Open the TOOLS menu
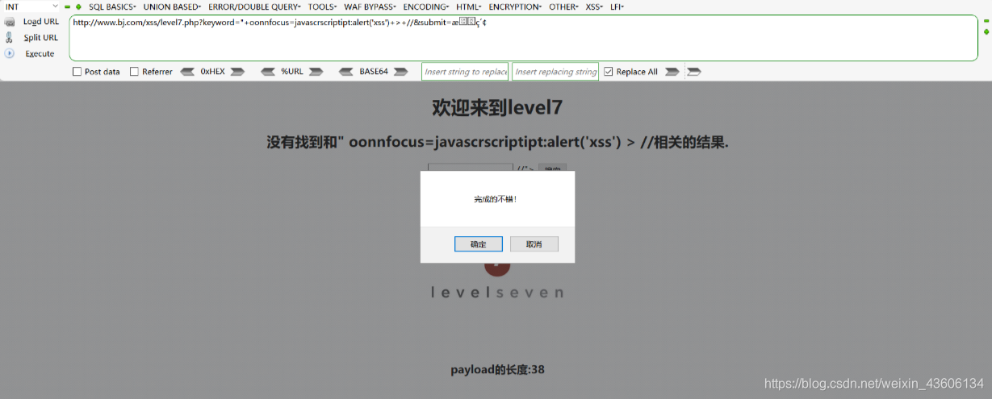The width and height of the screenshot is (992, 399). pyautogui.click(x=323, y=6)
